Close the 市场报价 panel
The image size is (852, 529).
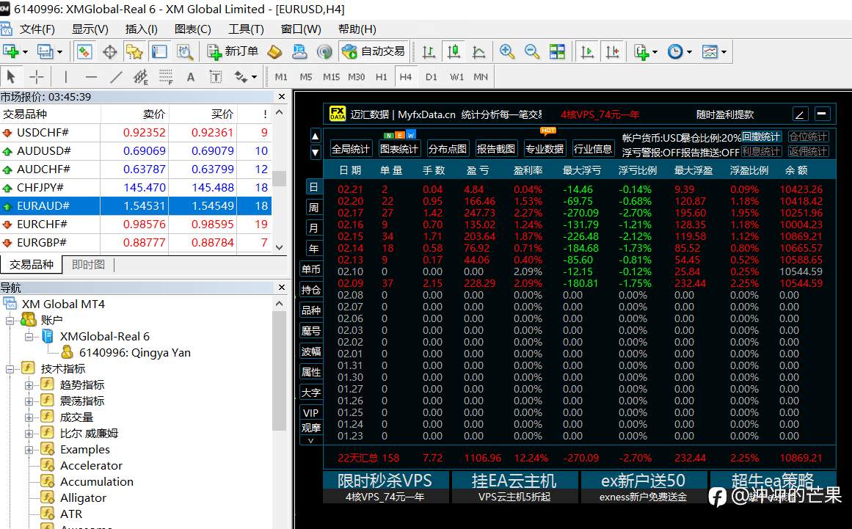(282, 97)
